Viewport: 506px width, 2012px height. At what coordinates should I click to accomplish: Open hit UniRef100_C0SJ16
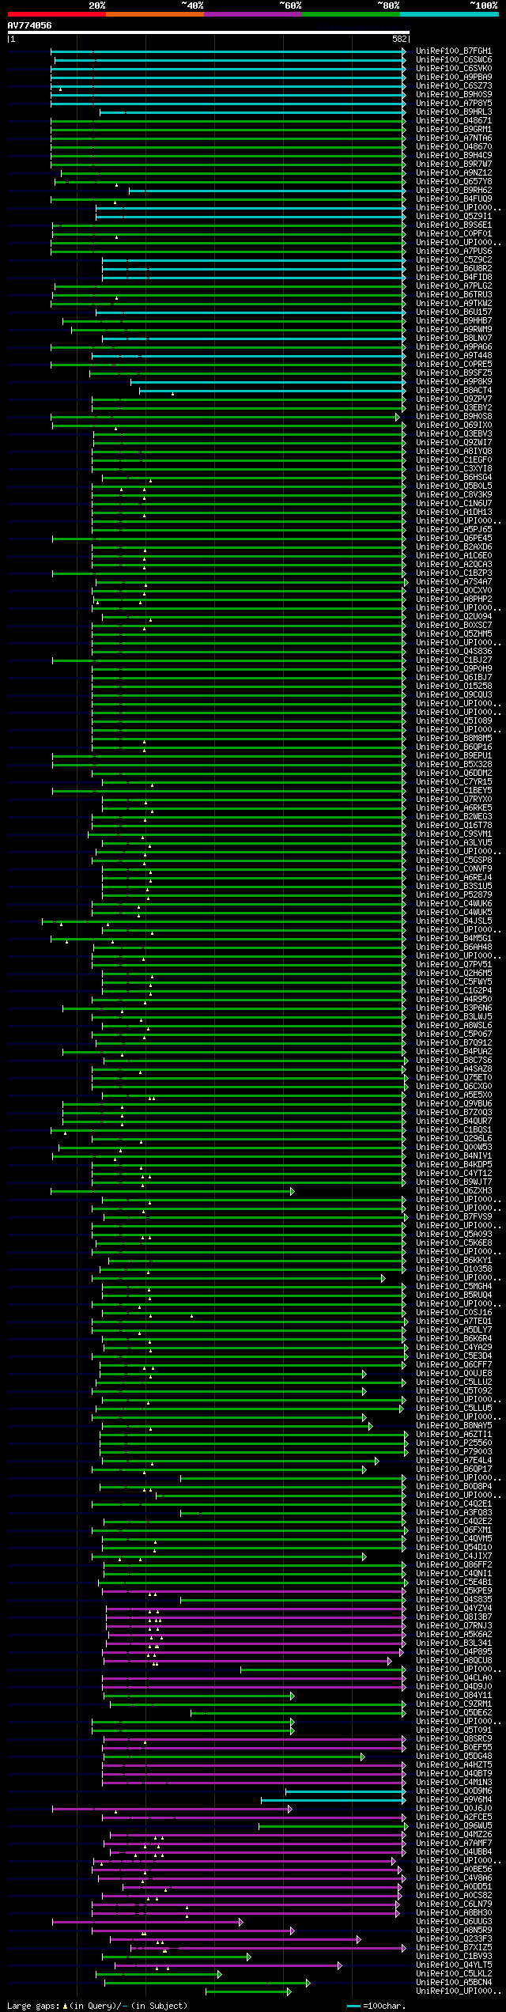(x=454, y=1313)
